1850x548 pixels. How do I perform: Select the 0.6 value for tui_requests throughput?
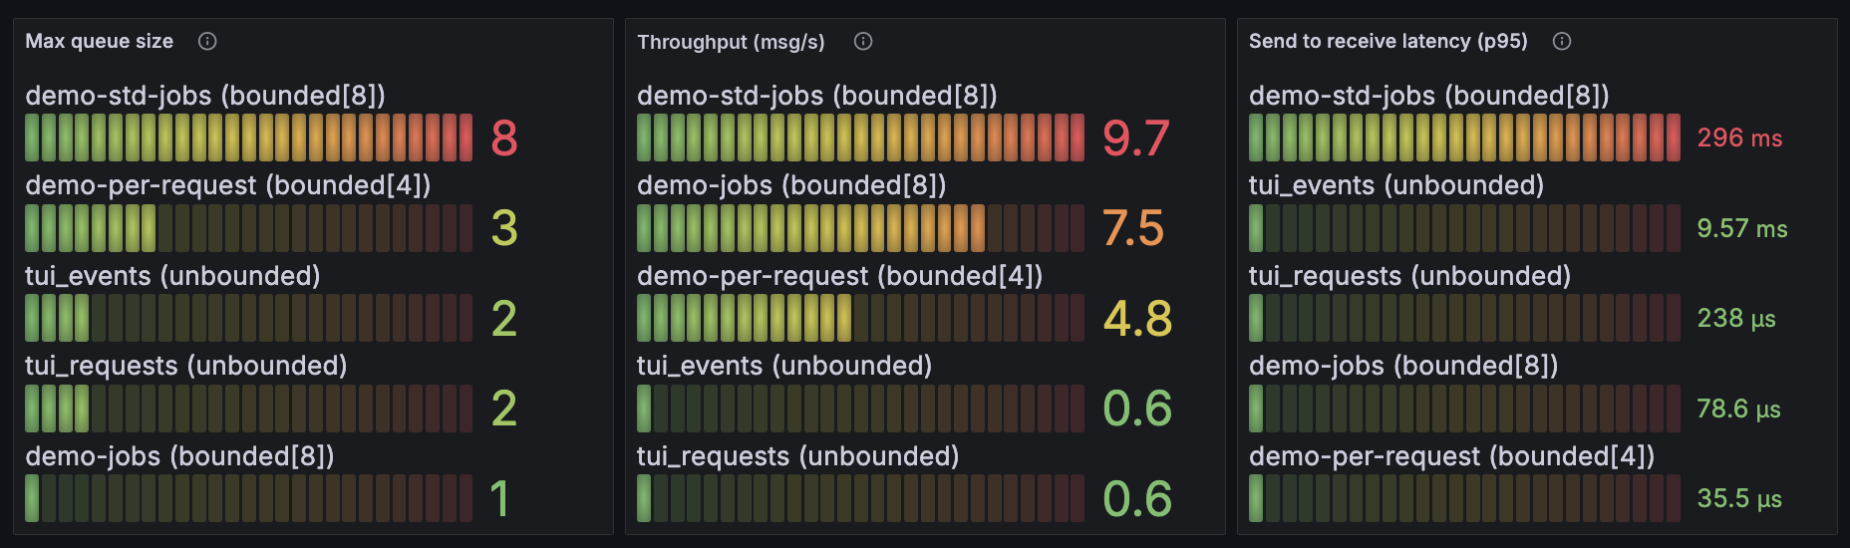point(1137,498)
